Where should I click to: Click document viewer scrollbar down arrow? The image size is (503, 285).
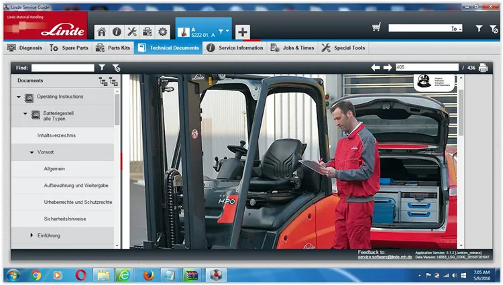(x=461, y=245)
